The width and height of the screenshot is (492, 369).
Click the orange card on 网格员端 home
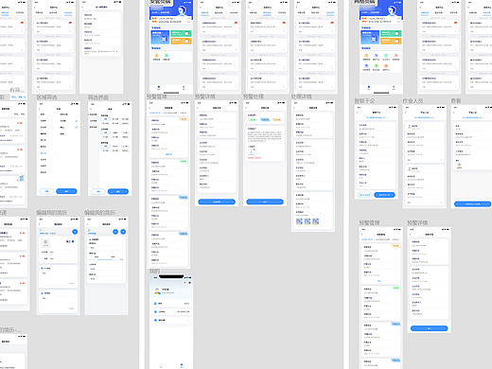[x=391, y=41]
